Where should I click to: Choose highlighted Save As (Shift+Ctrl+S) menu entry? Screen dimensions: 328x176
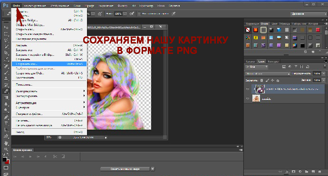pyautogui.click(x=49, y=64)
